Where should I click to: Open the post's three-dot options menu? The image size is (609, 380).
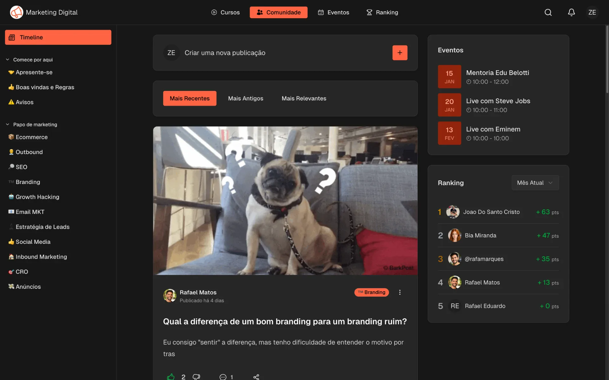[x=400, y=292]
